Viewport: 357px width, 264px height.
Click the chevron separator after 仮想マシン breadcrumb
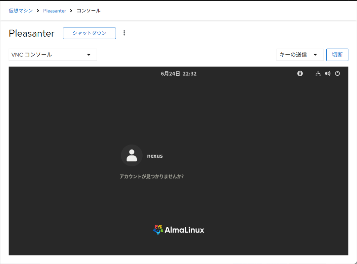click(38, 11)
